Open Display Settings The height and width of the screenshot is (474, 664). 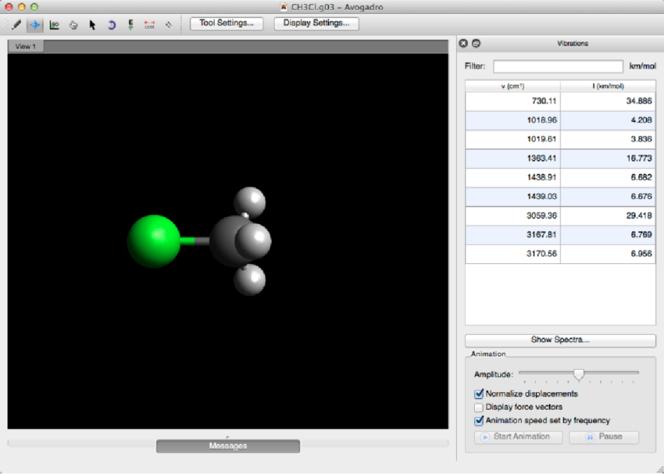point(316,23)
